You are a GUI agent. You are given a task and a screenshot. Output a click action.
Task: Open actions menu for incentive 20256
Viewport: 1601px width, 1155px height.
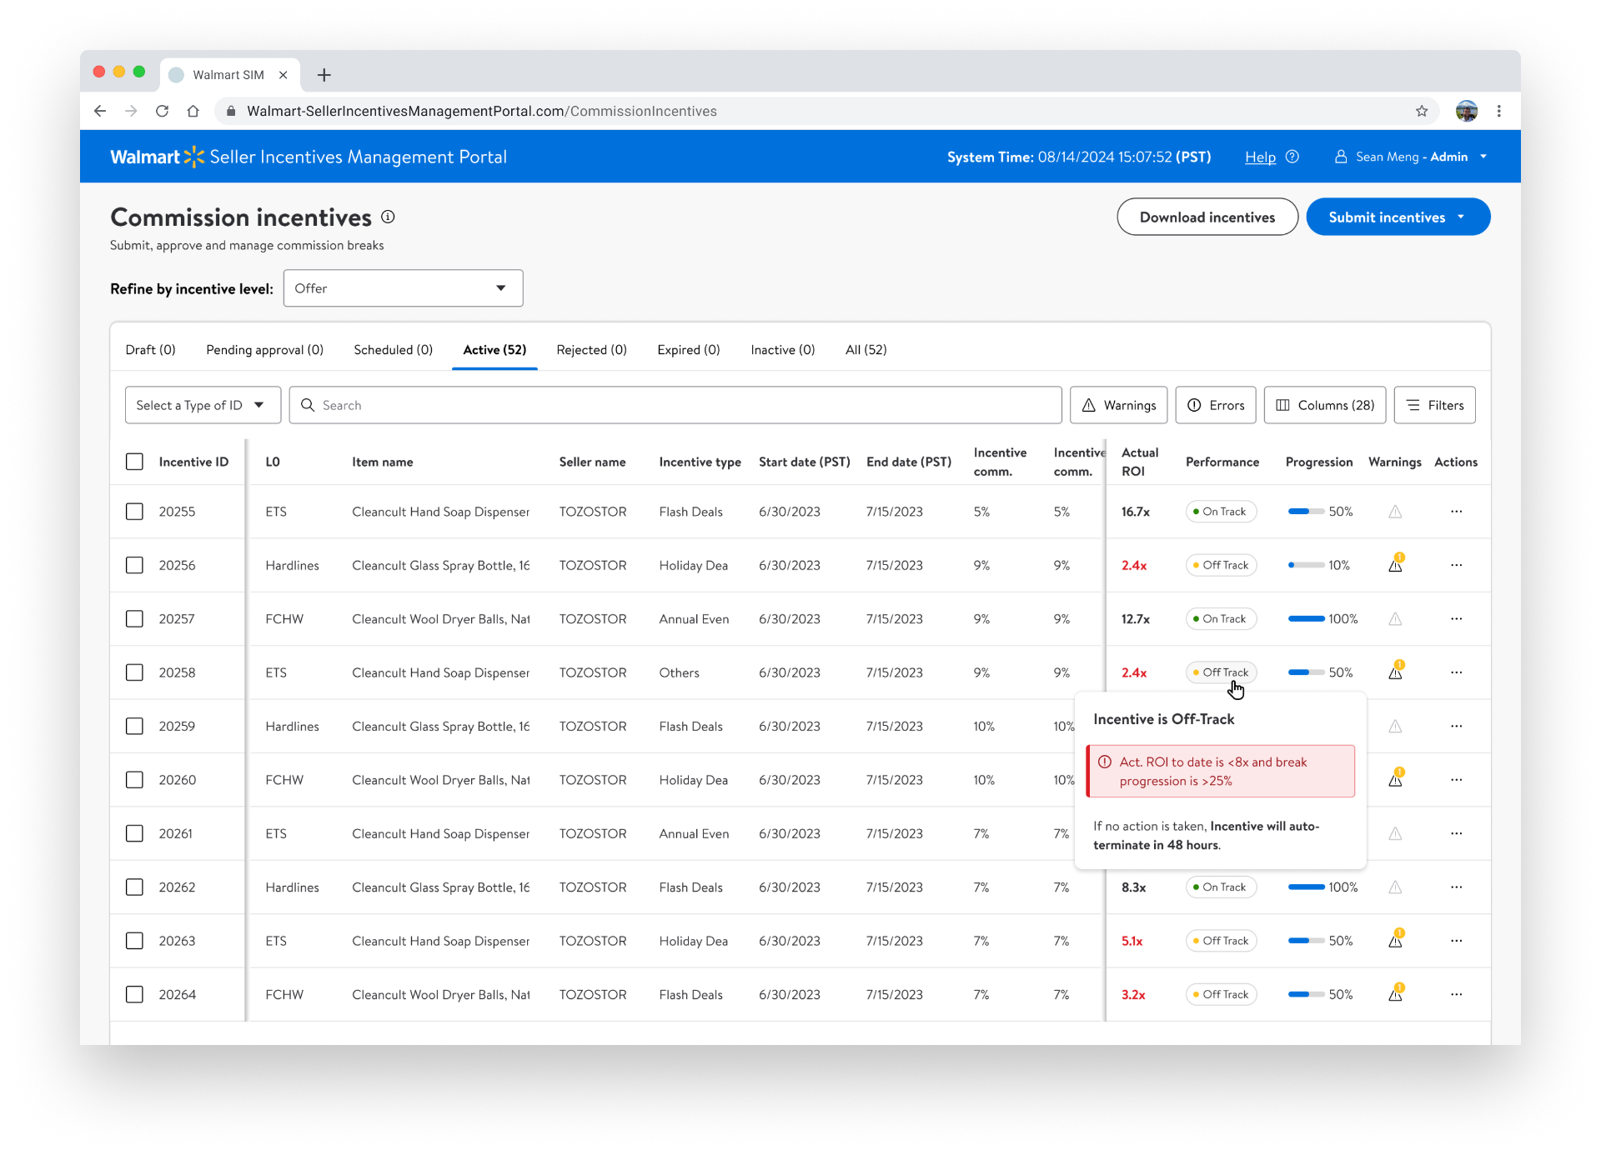tap(1456, 565)
